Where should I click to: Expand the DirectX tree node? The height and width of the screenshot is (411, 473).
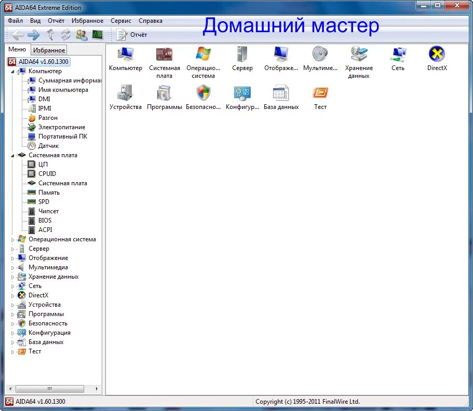pos(12,296)
